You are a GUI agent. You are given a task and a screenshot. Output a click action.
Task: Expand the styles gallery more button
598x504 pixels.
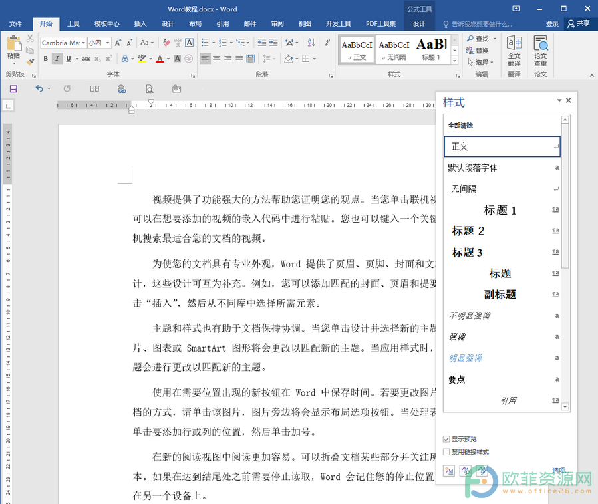[x=454, y=61]
